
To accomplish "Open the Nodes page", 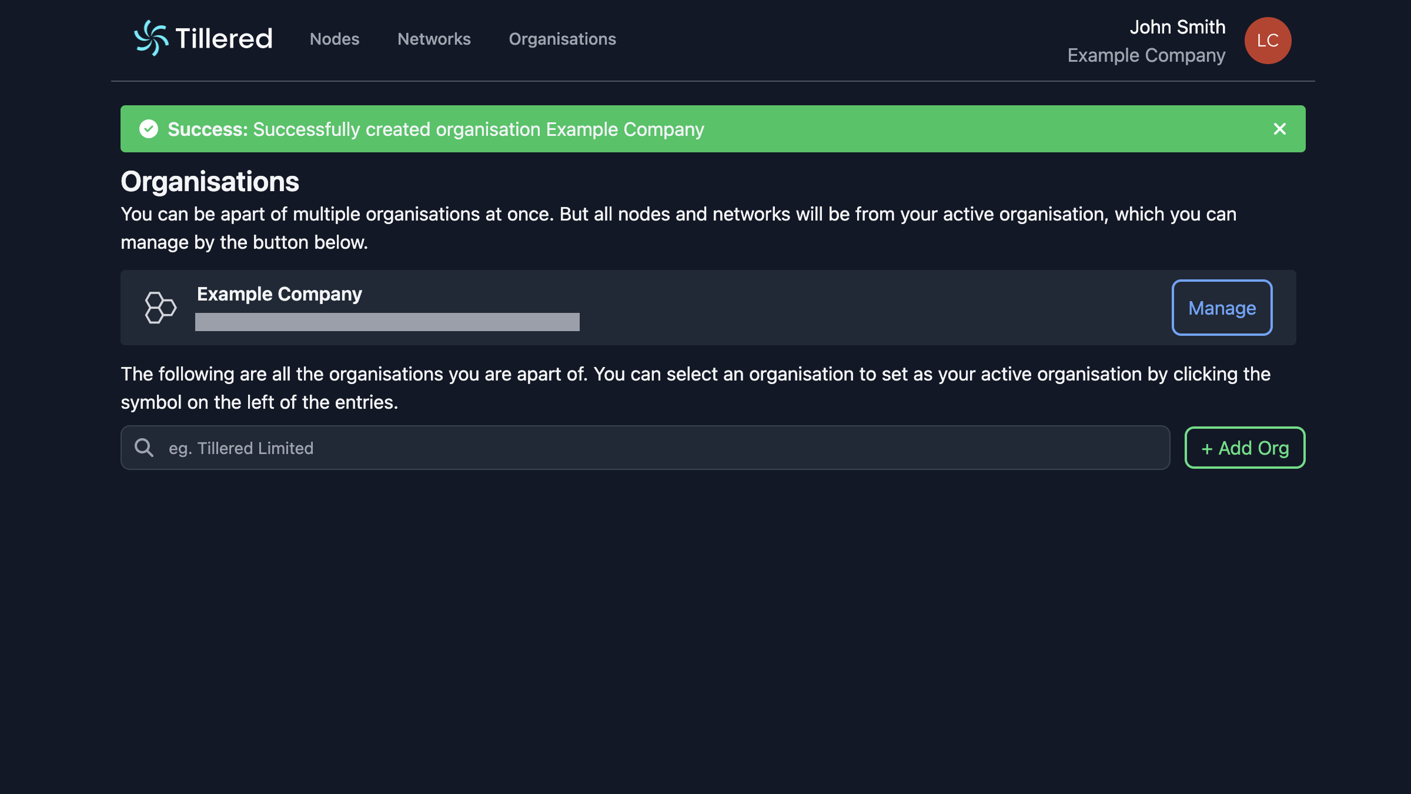I will 334,39.
